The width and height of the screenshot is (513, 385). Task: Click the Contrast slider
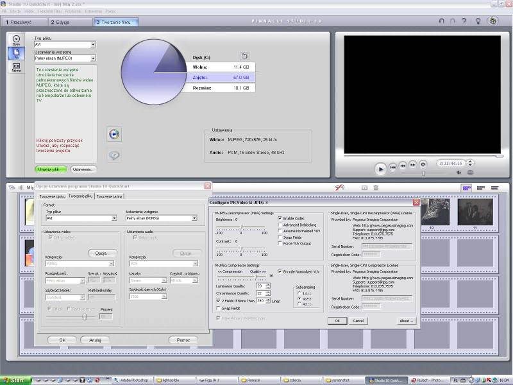[241, 249]
